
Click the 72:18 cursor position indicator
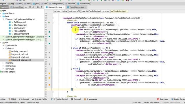click(134, 102)
